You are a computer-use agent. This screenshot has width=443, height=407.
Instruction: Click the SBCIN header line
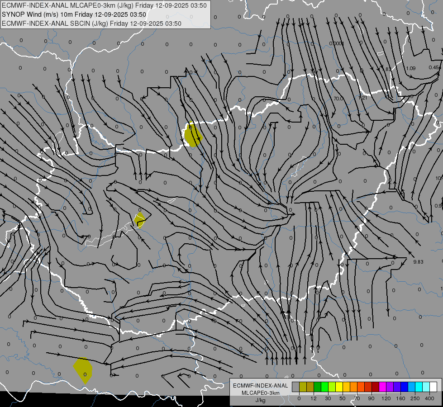pyautogui.click(x=91, y=24)
